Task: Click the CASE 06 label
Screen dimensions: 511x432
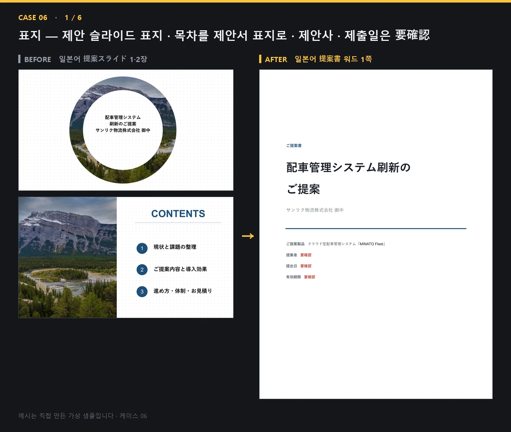Action: tap(33, 18)
